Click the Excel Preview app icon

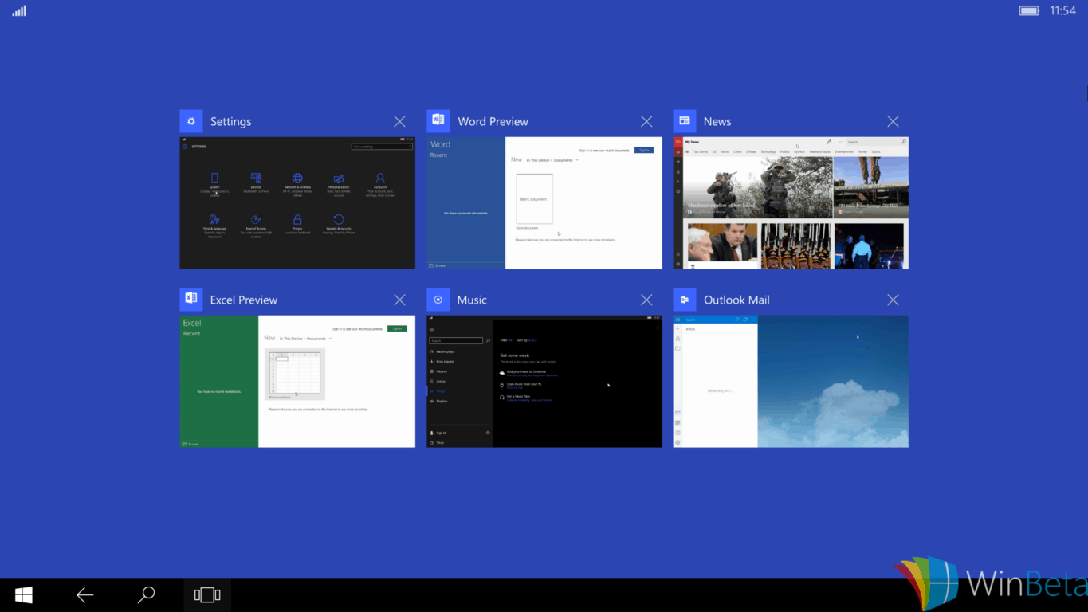191,300
